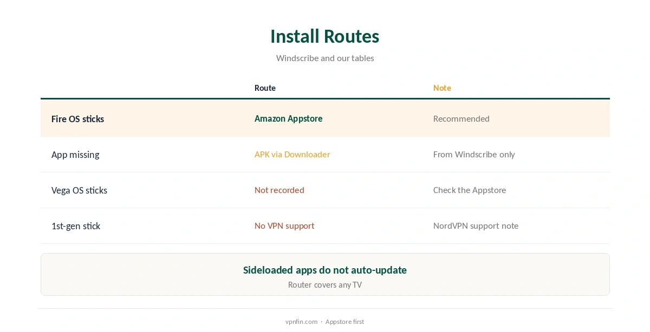
Task: Click the "NordVPN support note" cell
Action: point(476,225)
